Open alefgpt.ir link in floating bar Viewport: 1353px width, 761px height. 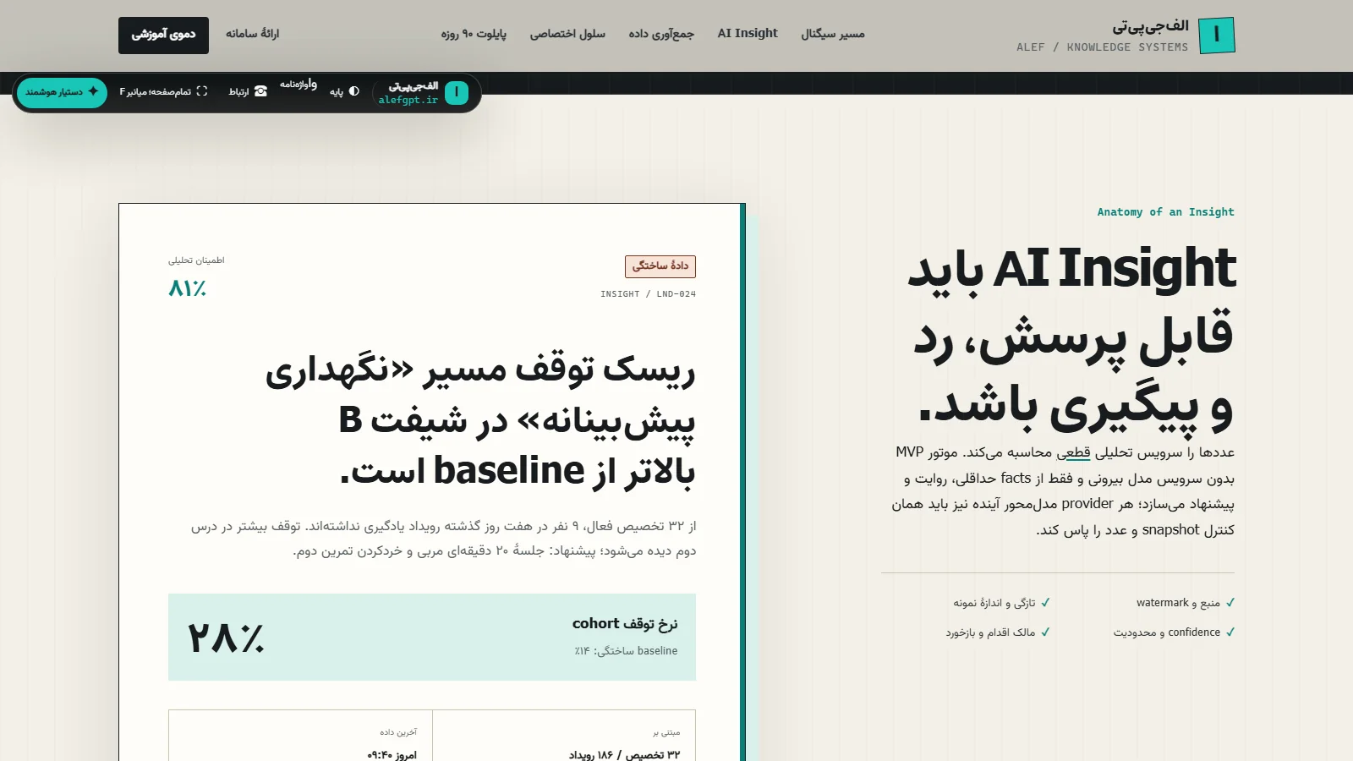coord(408,100)
